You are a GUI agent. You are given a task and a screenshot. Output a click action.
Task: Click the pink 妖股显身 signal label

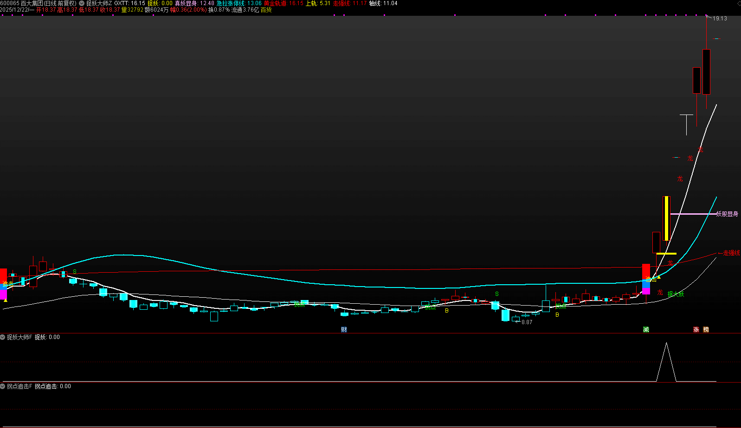point(727,214)
